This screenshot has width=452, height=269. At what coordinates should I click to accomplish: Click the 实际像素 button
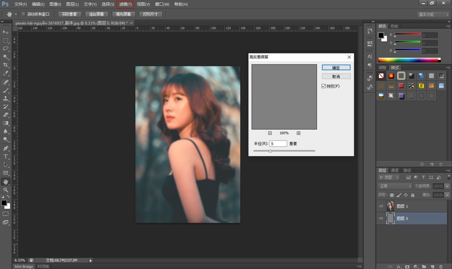point(70,14)
